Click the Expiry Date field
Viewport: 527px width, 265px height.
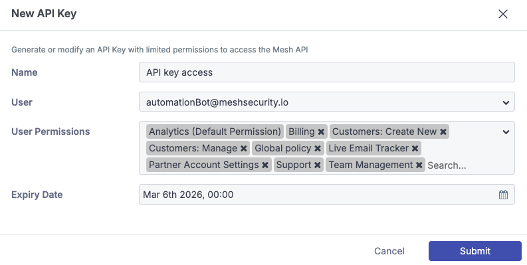tap(327, 194)
